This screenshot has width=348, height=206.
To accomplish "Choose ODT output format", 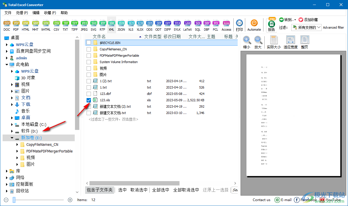I will click(x=158, y=26).
